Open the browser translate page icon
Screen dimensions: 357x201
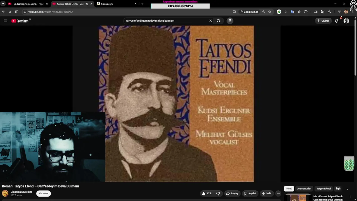point(322,12)
